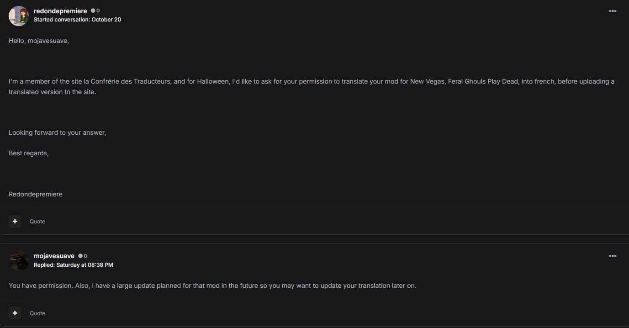Quote redondepremiere's translation request message
629x328 pixels.
tap(37, 222)
